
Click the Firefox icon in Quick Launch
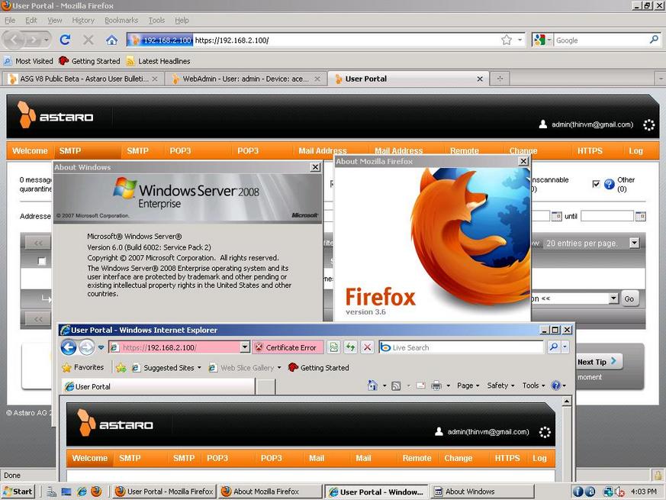point(96,492)
